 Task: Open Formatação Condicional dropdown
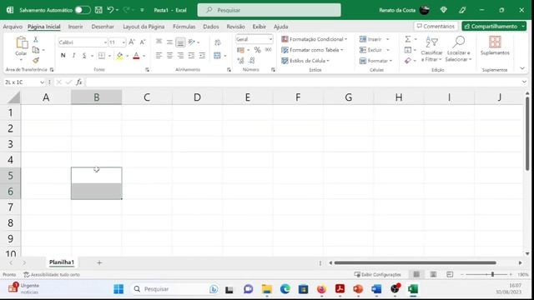[314, 39]
